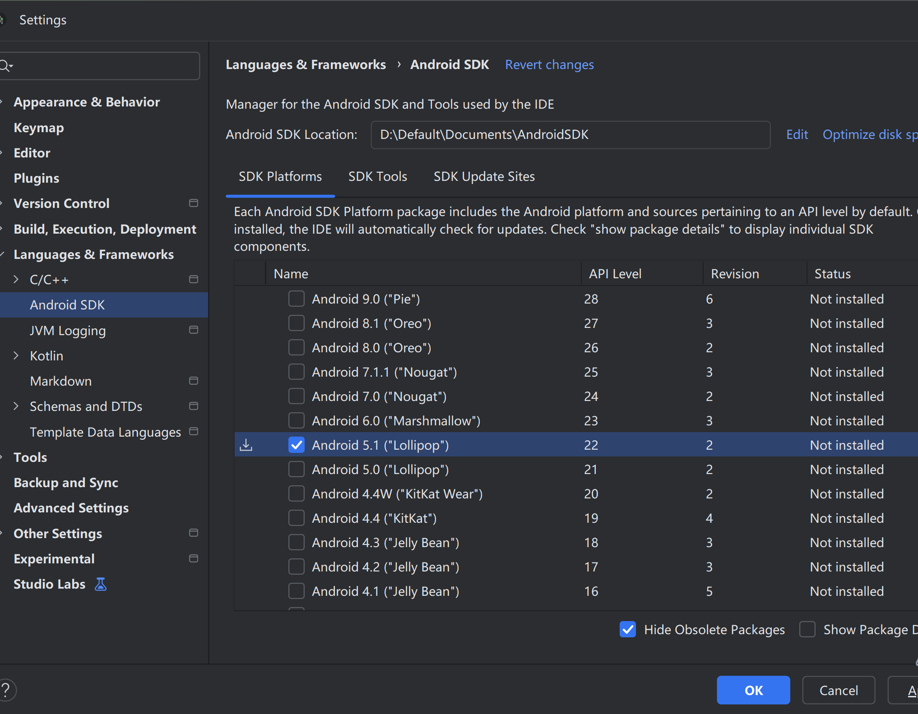Open the Experimental settings page
Screen dimensions: 918x714
coord(54,559)
